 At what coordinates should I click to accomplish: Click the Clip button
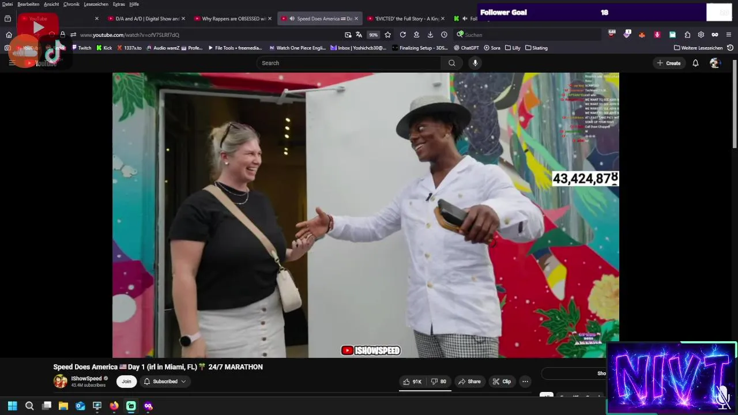pyautogui.click(x=502, y=382)
